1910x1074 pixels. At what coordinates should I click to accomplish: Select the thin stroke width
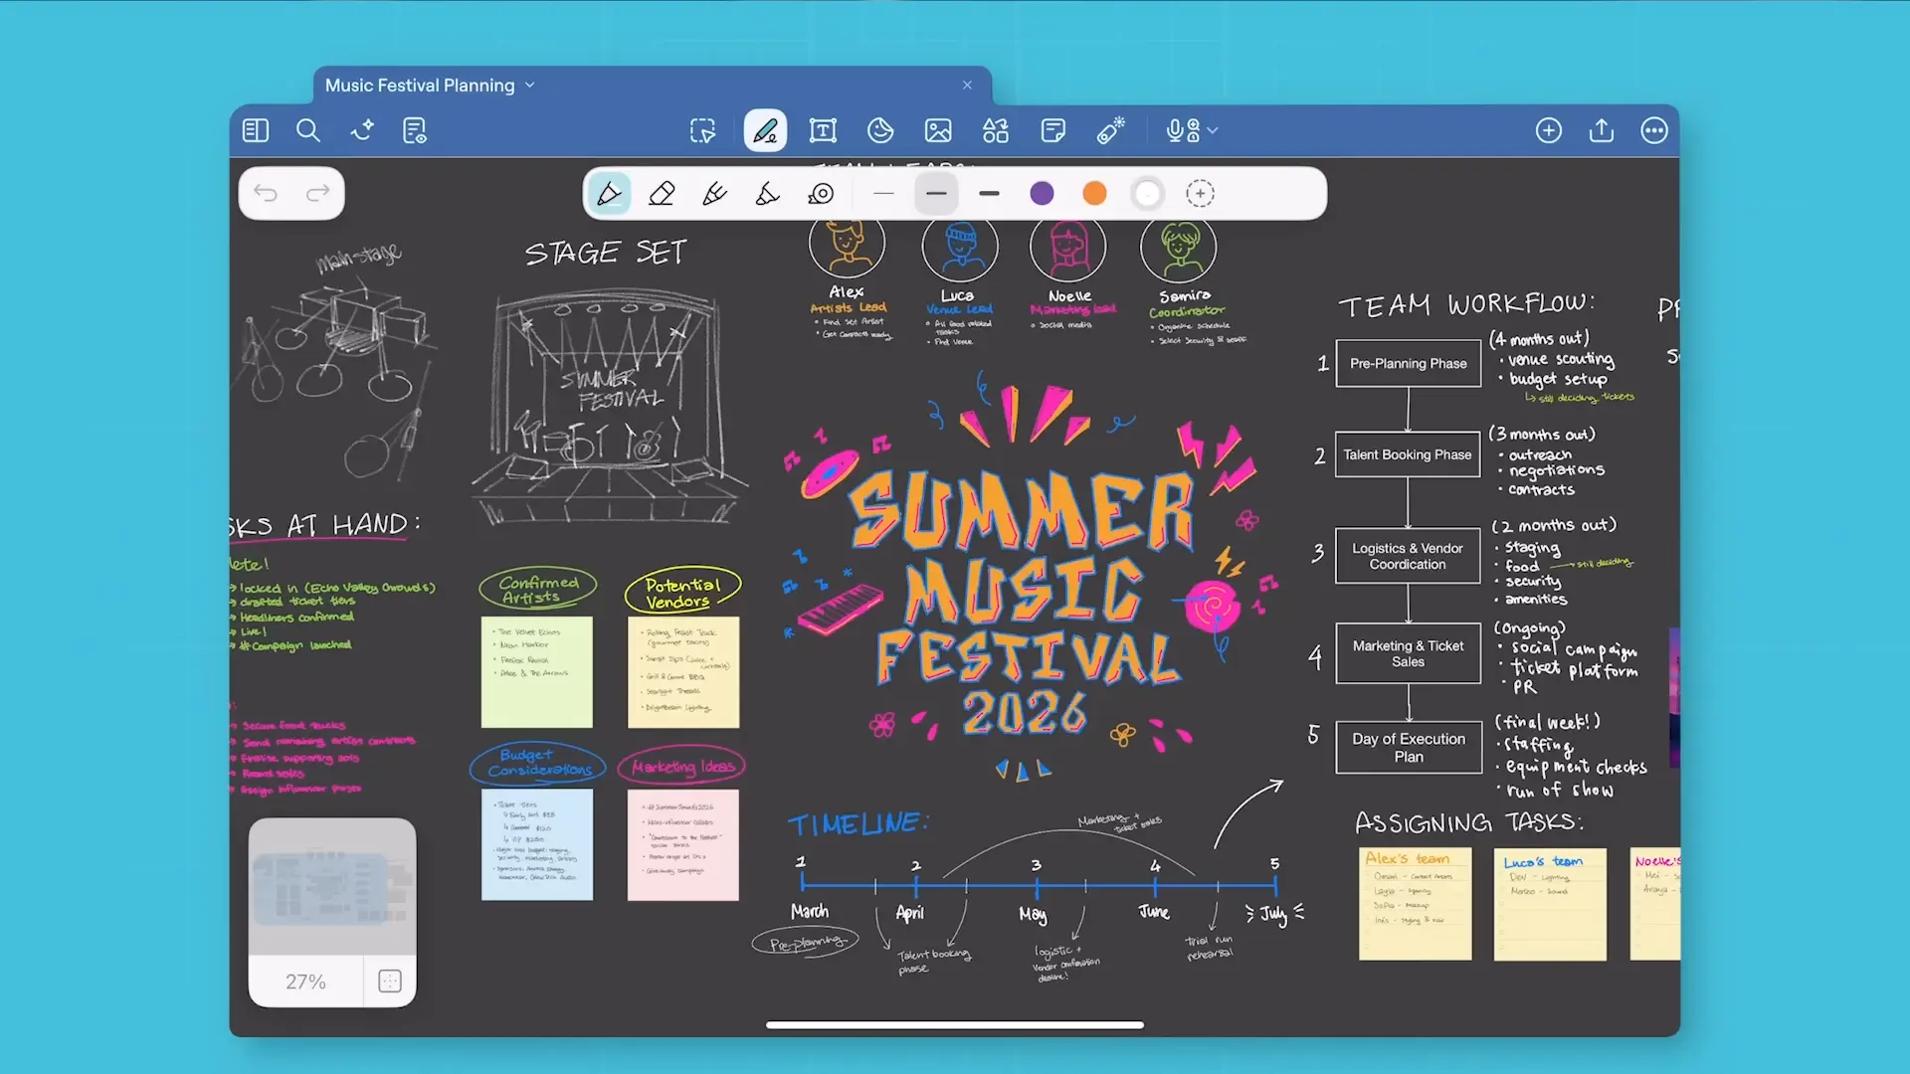883,193
